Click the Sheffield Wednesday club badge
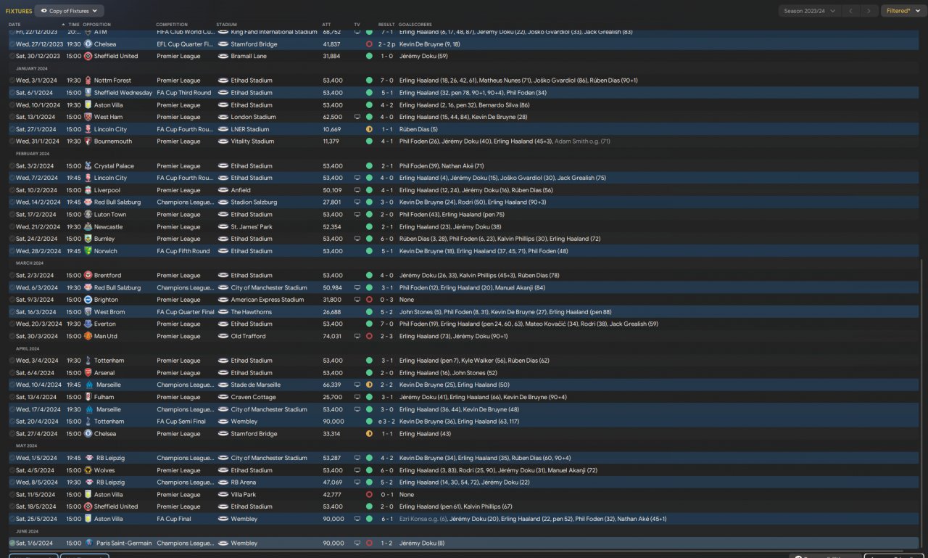The width and height of the screenshot is (928, 558). coord(88,93)
